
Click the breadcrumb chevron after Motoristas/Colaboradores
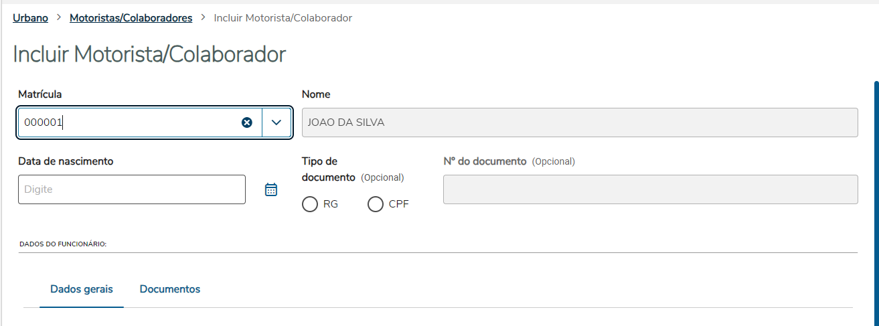[x=203, y=18]
